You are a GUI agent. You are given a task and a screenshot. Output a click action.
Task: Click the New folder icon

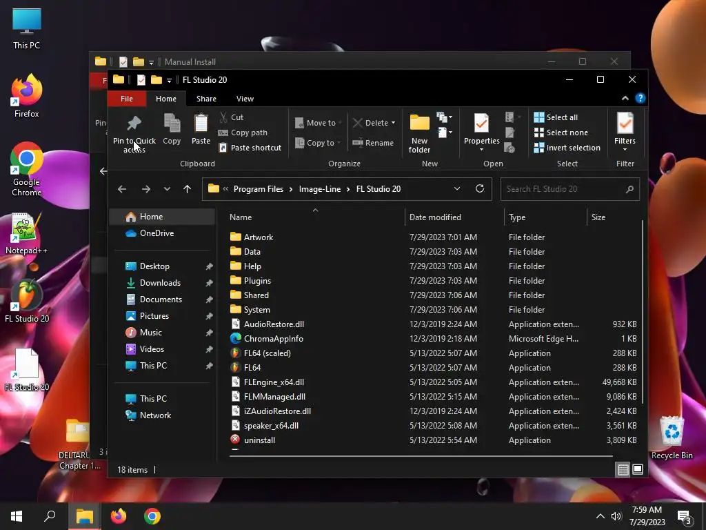point(419,123)
